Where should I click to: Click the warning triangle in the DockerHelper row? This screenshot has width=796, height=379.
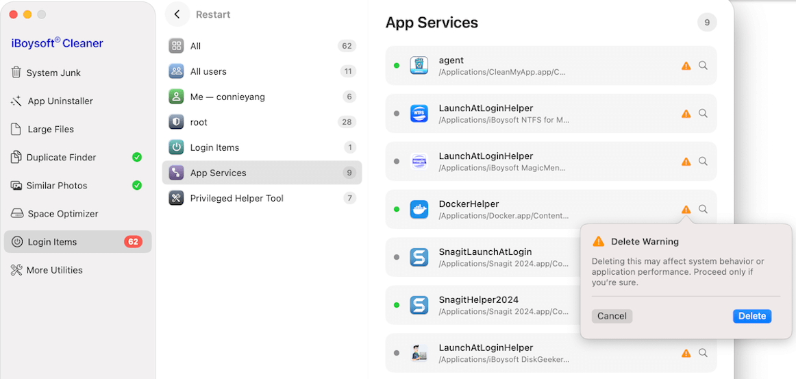(686, 210)
